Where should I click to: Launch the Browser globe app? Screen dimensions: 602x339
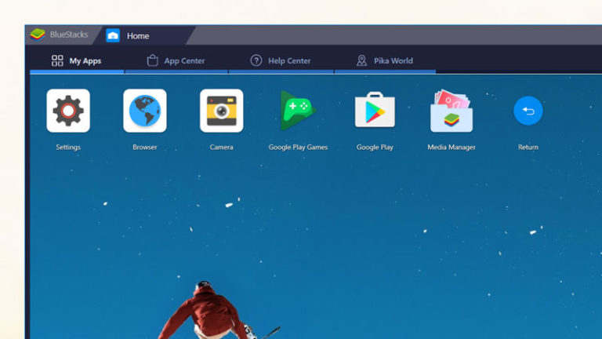point(145,111)
